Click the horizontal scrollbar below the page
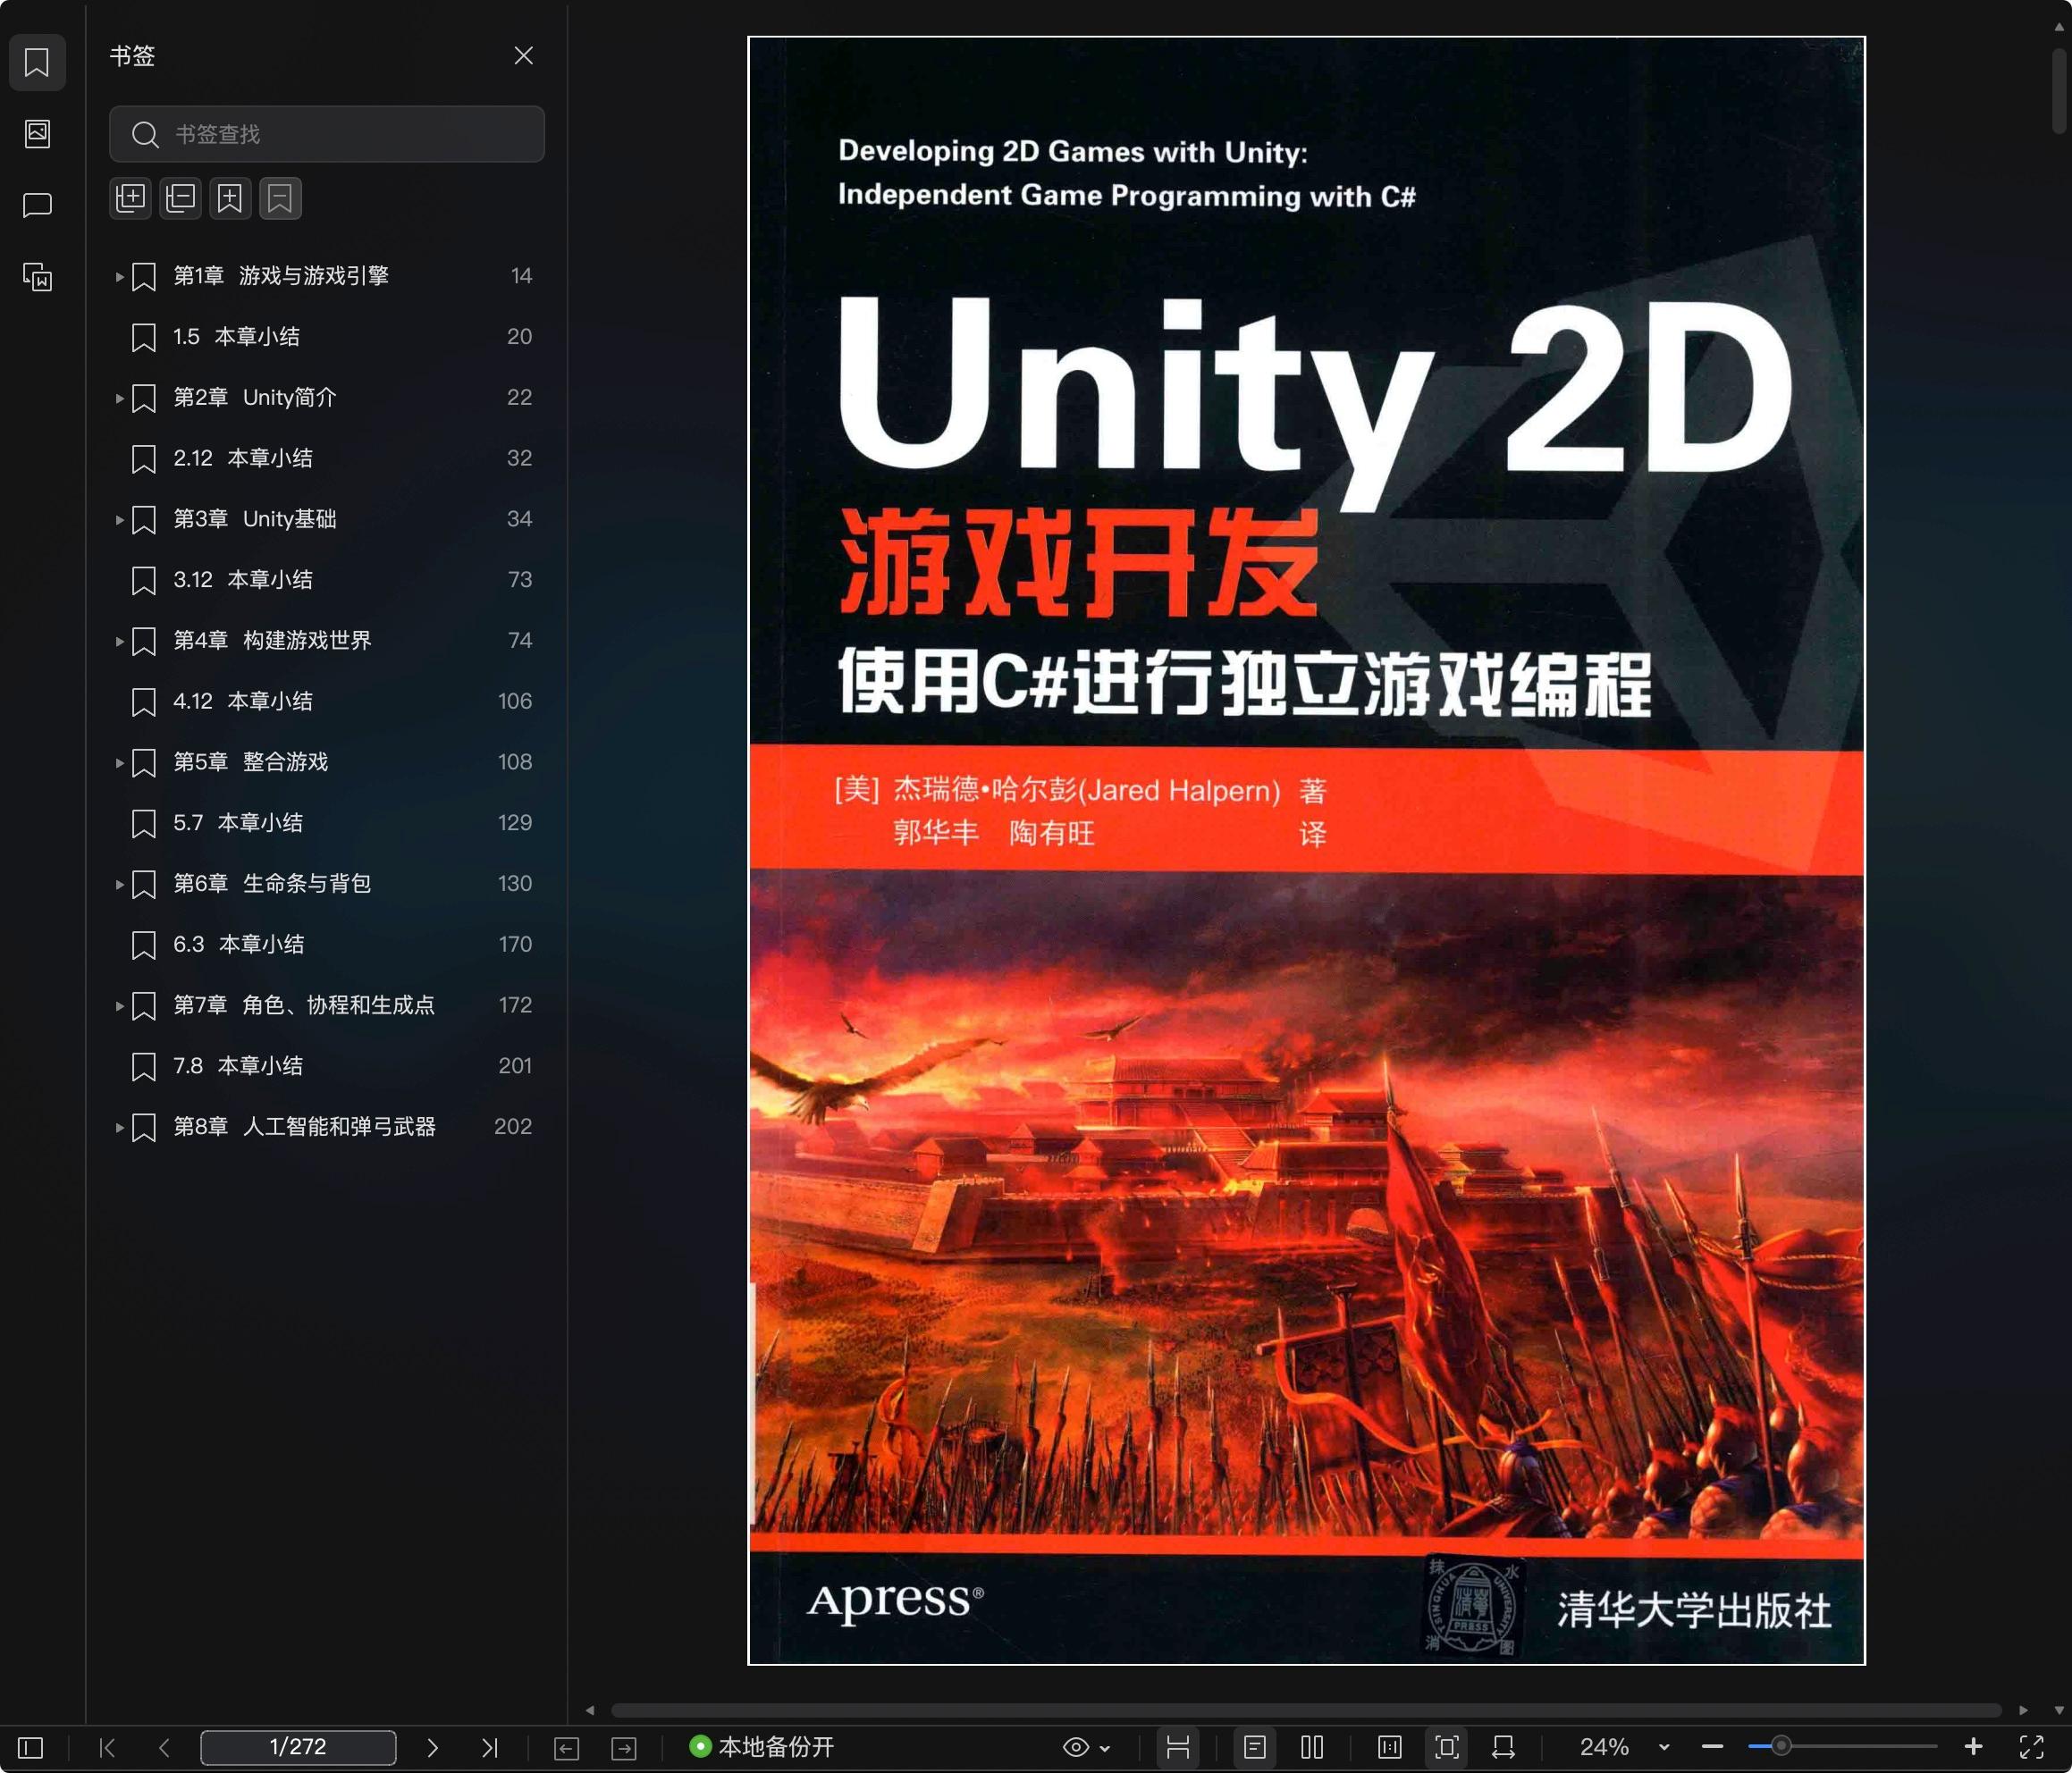 [x=1306, y=1710]
